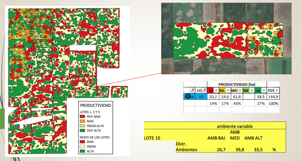The image size is (302, 161).
Task: Open the dropdown on the orange BA column header
Action: coord(228,90)
